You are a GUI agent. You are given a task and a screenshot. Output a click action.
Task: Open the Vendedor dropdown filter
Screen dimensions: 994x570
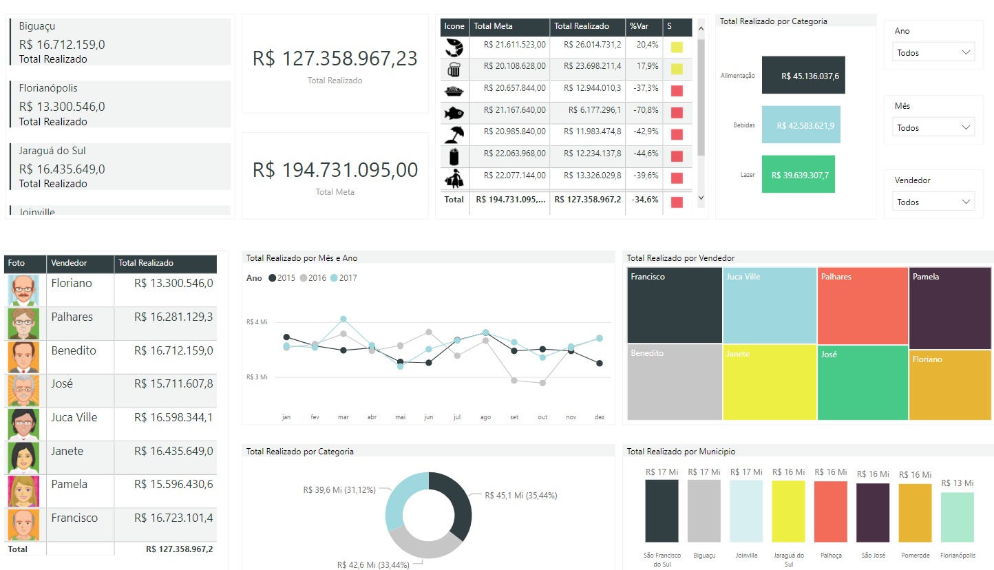[x=933, y=202]
